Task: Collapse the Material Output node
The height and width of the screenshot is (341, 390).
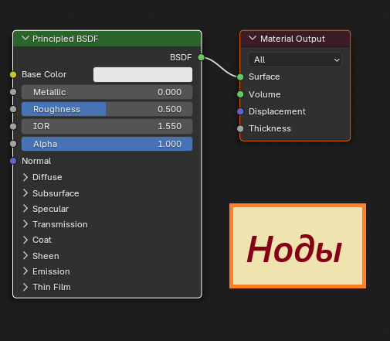Action: point(253,39)
